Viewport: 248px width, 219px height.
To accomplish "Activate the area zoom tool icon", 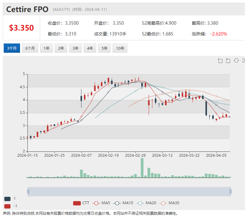I will pyautogui.click(x=220, y=60).
